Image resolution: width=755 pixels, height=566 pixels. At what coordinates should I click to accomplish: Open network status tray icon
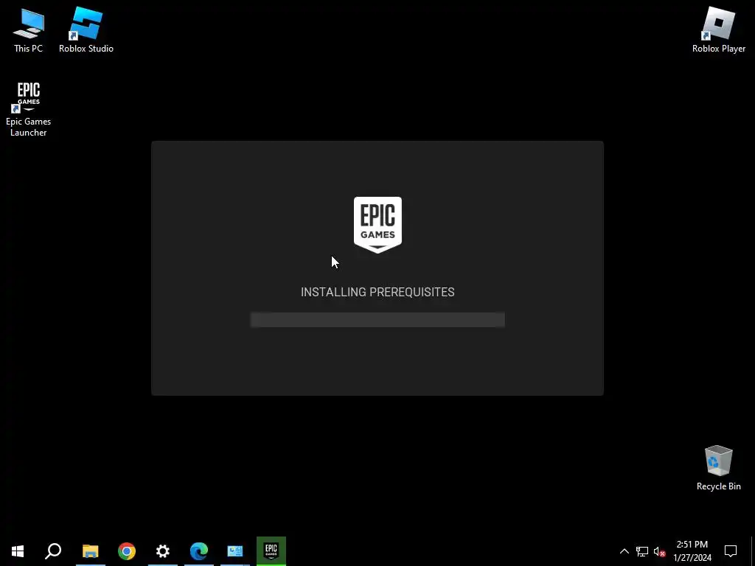(642, 551)
